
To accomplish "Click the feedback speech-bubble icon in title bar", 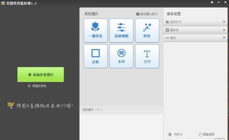I will (x=212, y=2).
